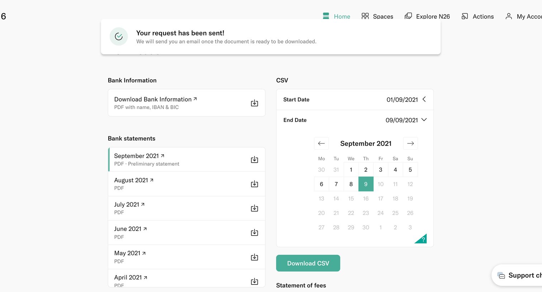Click the End Date value 09/09/2021

pos(402,120)
